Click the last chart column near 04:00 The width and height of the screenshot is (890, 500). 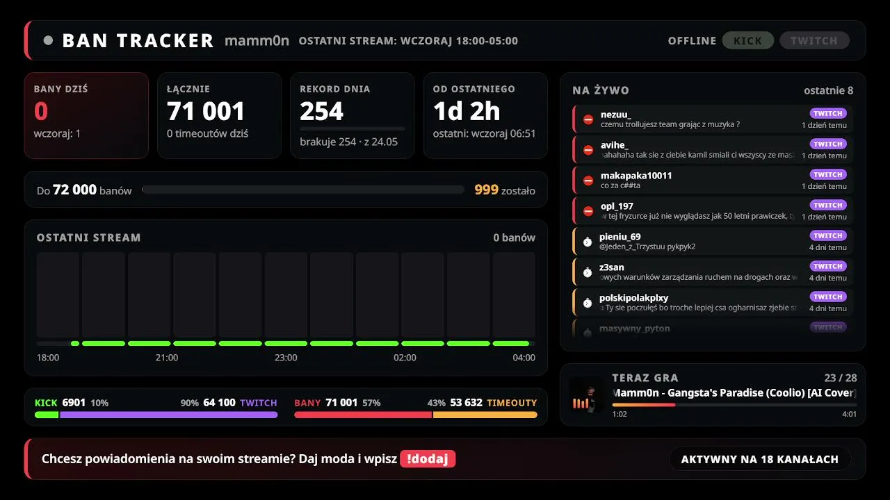coord(514,295)
